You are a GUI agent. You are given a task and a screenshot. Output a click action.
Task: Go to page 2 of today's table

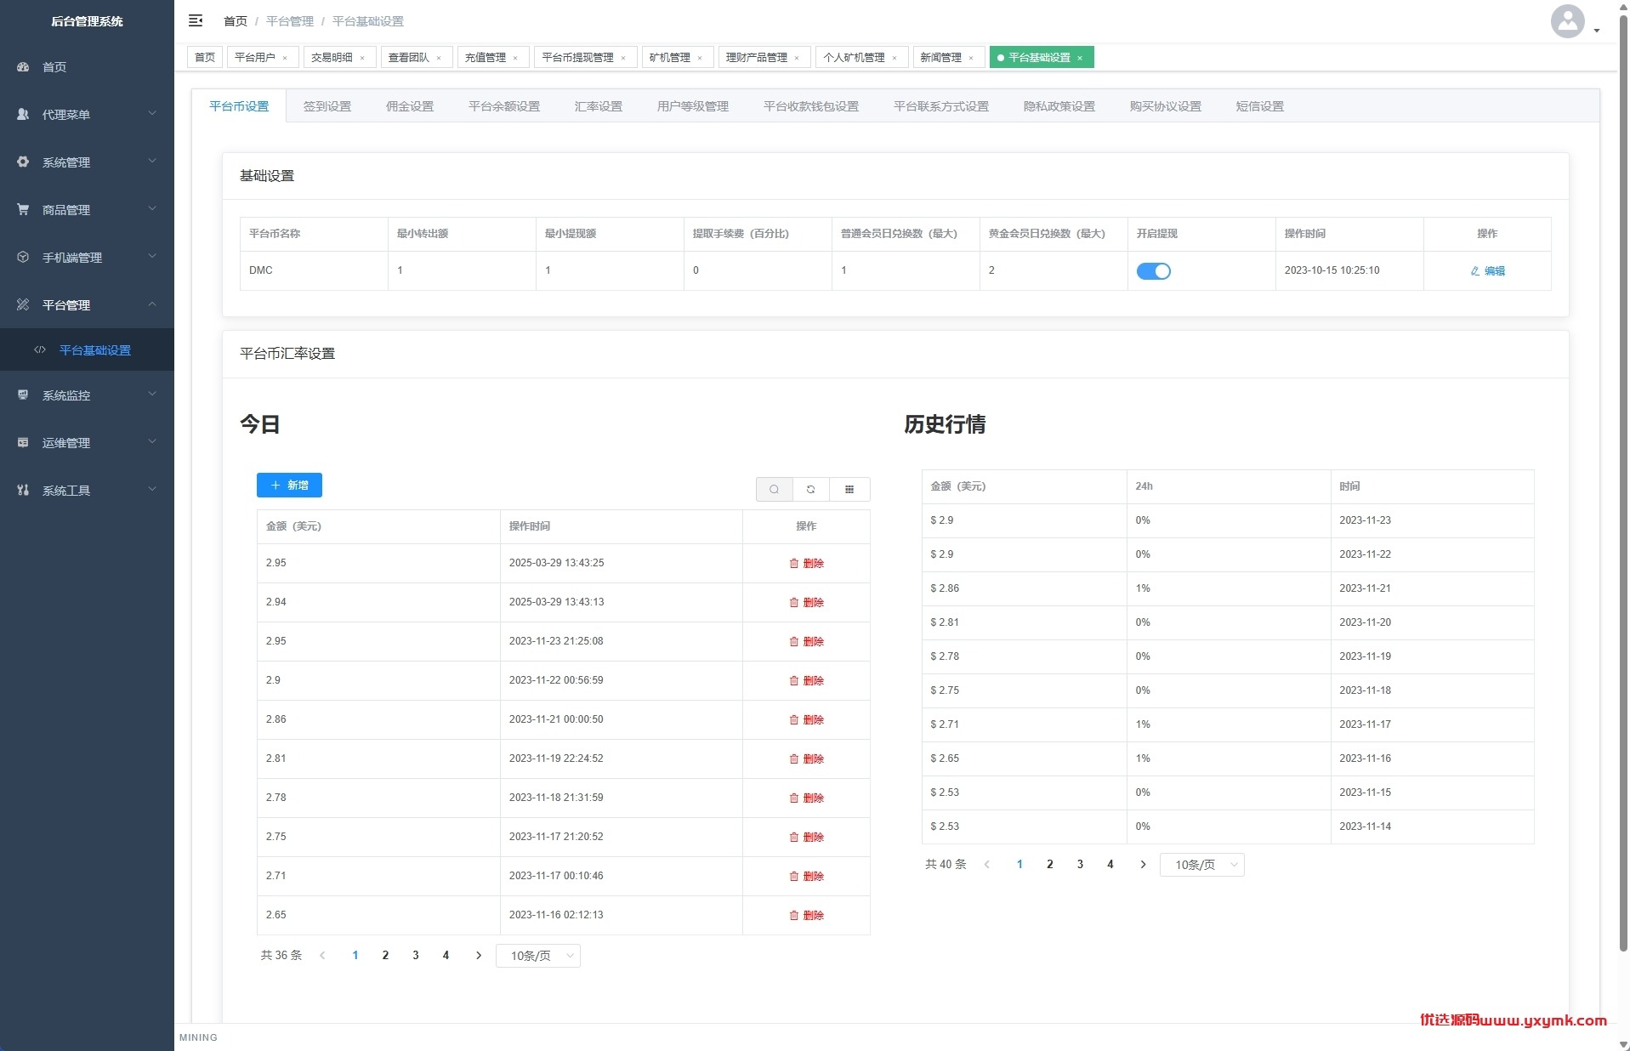(x=385, y=955)
